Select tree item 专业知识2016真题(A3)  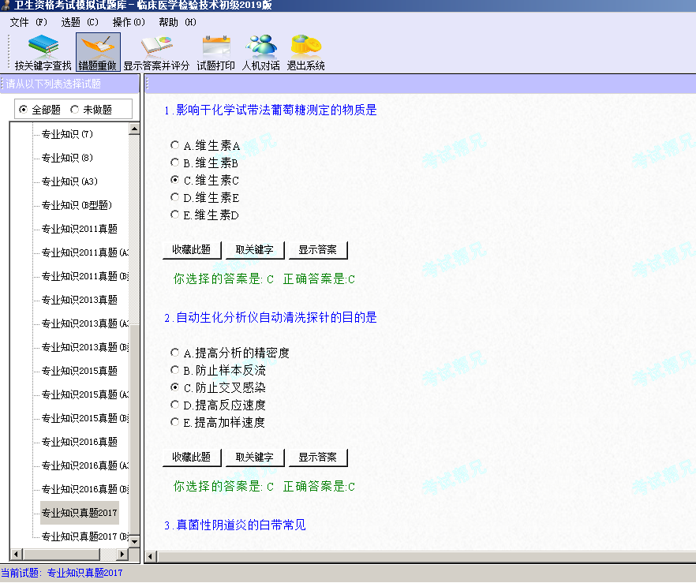(x=84, y=465)
